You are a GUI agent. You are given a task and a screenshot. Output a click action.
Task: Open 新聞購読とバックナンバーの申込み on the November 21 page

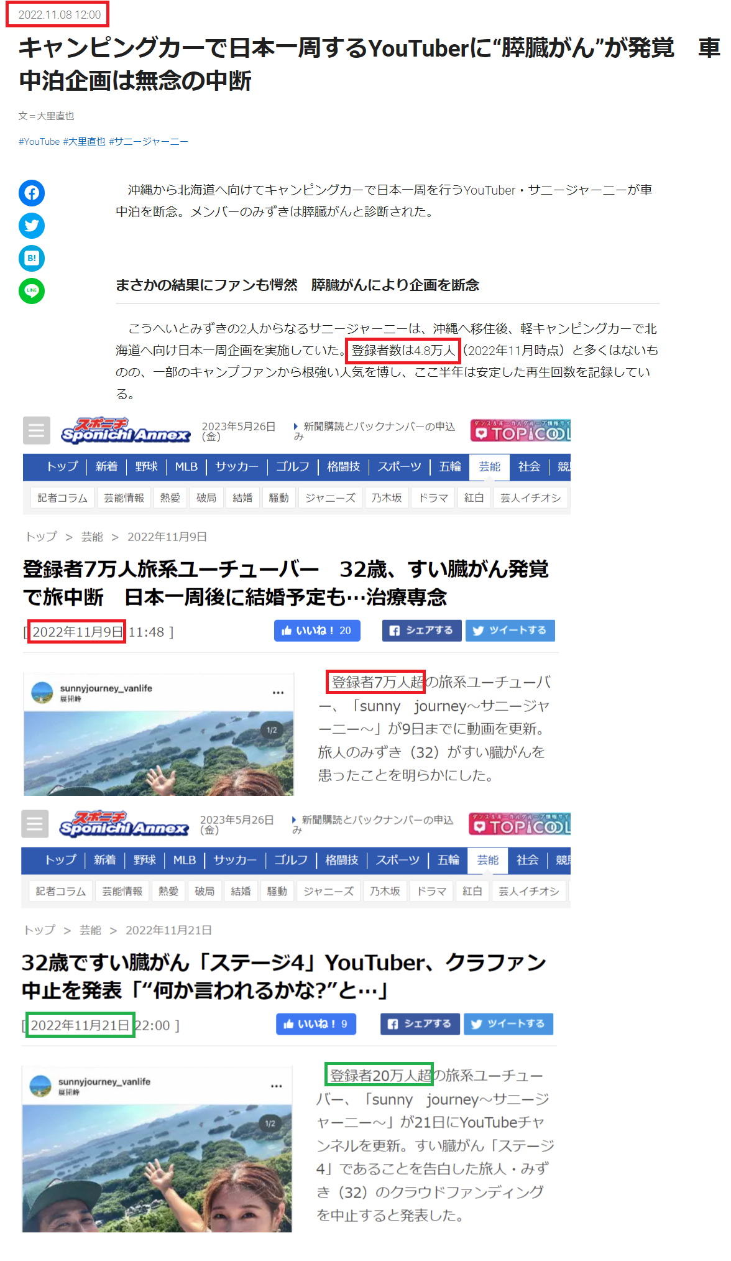[x=372, y=824]
